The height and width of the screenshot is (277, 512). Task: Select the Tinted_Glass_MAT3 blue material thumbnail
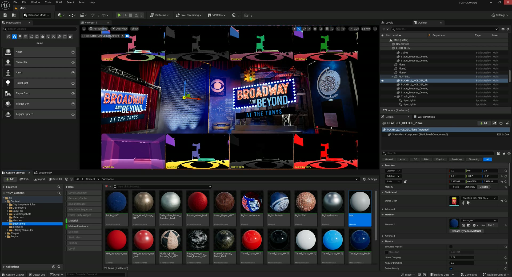(333, 240)
